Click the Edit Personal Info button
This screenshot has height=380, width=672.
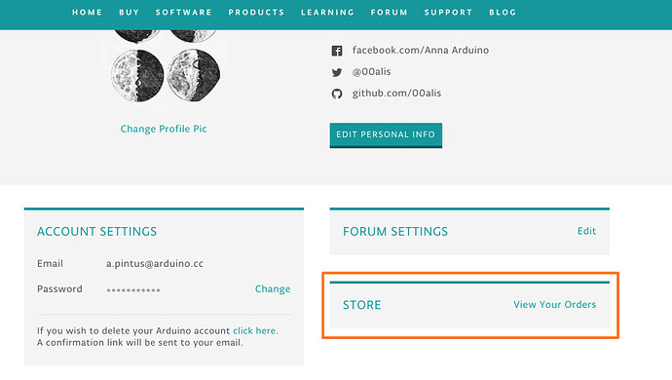386,135
